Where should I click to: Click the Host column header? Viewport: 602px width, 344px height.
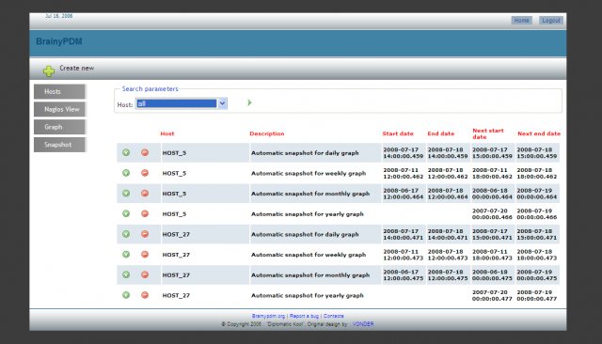pyautogui.click(x=167, y=133)
